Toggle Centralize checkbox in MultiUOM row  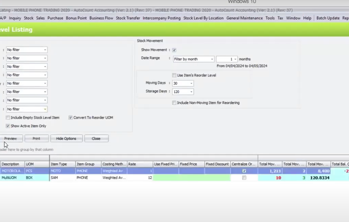[x=244, y=178]
